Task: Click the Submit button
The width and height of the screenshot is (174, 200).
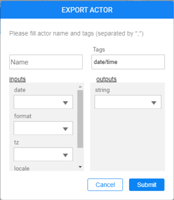Action: [x=147, y=185]
